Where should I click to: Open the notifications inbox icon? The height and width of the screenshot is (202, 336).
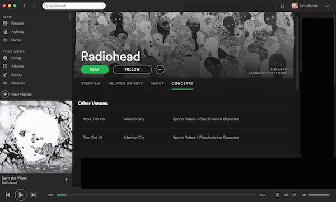[x=282, y=6]
